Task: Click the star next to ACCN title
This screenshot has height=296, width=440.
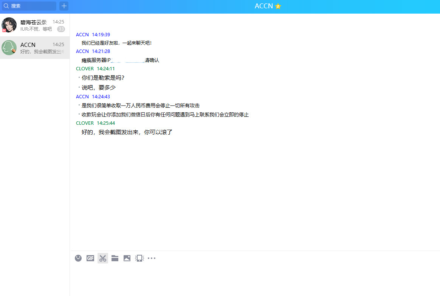Action: 278,6
